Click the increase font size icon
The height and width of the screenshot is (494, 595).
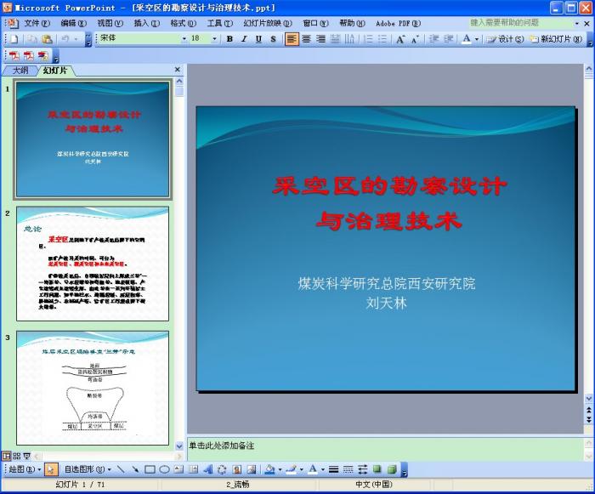(x=400, y=39)
